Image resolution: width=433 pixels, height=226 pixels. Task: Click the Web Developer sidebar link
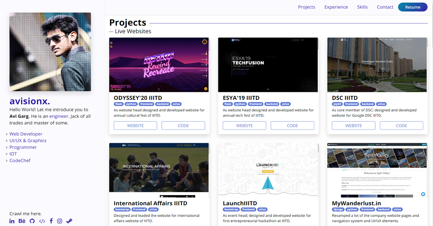[x=26, y=134]
